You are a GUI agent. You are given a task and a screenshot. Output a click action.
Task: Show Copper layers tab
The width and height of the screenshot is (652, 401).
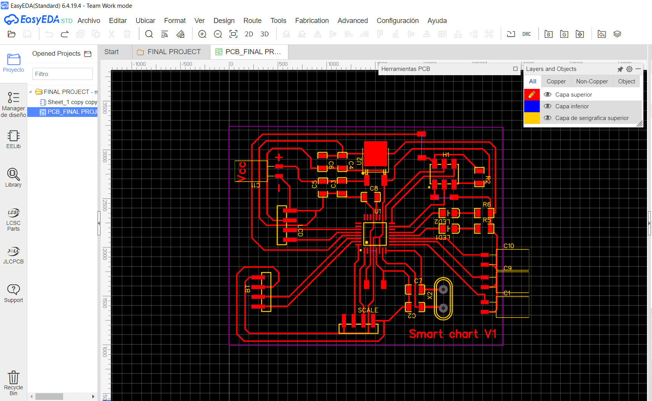click(x=556, y=81)
